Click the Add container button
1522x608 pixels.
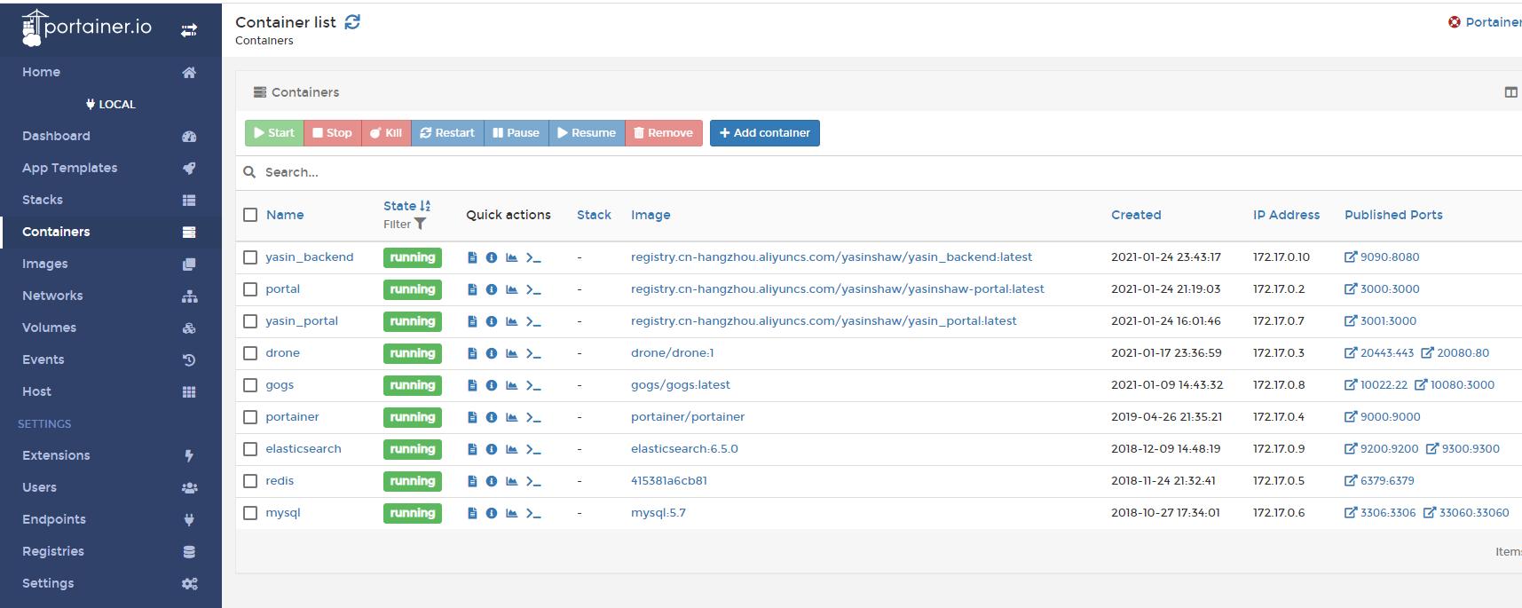click(764, 133)
